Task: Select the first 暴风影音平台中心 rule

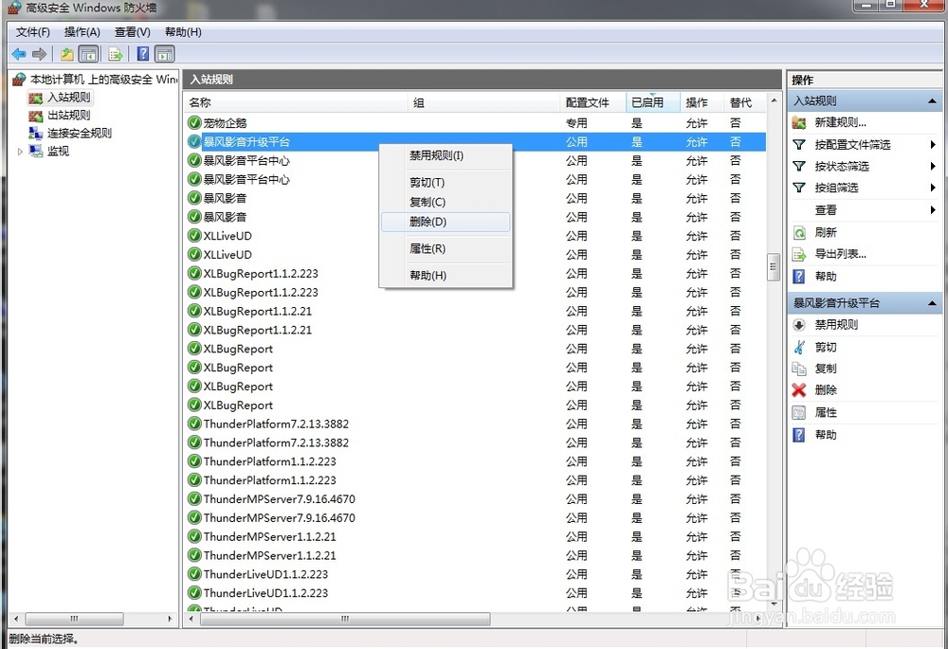Action: coord(475,161)
